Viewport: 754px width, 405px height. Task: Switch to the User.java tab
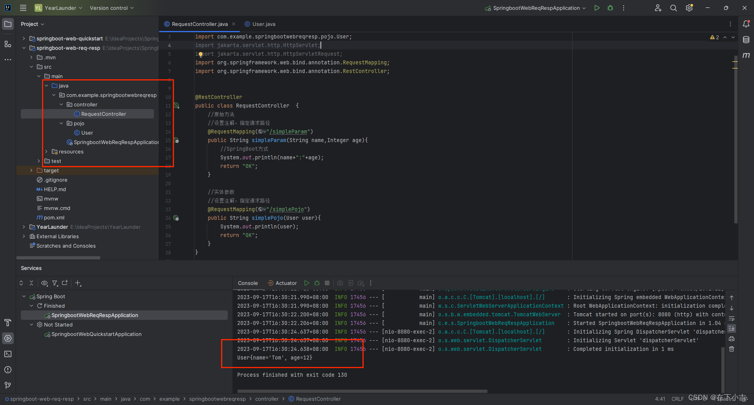(x=260, y=24)
